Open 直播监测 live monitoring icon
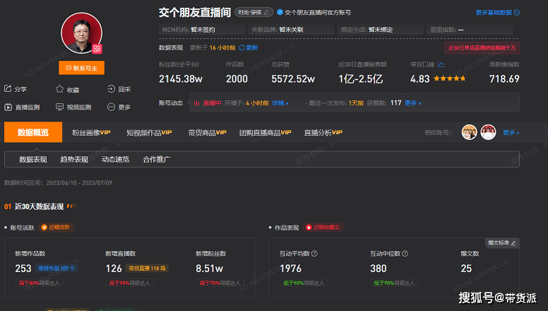The image size is (548, 311). click(x=8, y=107)
